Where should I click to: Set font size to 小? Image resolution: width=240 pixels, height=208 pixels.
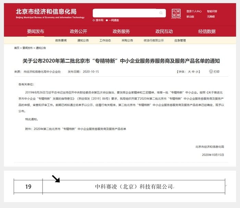click(197, 72)
